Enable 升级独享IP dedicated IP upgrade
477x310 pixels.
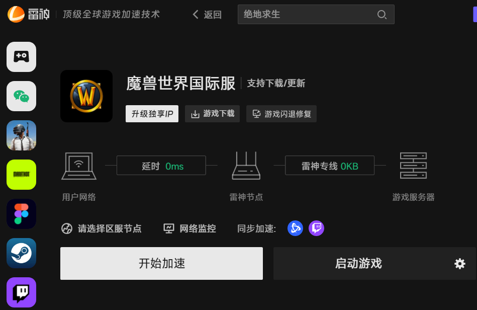152,113
